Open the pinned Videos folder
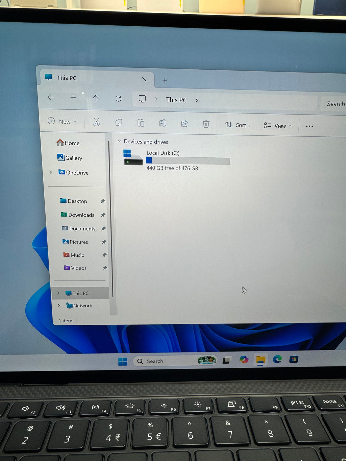This screenshot has height=461, width=346. coord(75,268)
